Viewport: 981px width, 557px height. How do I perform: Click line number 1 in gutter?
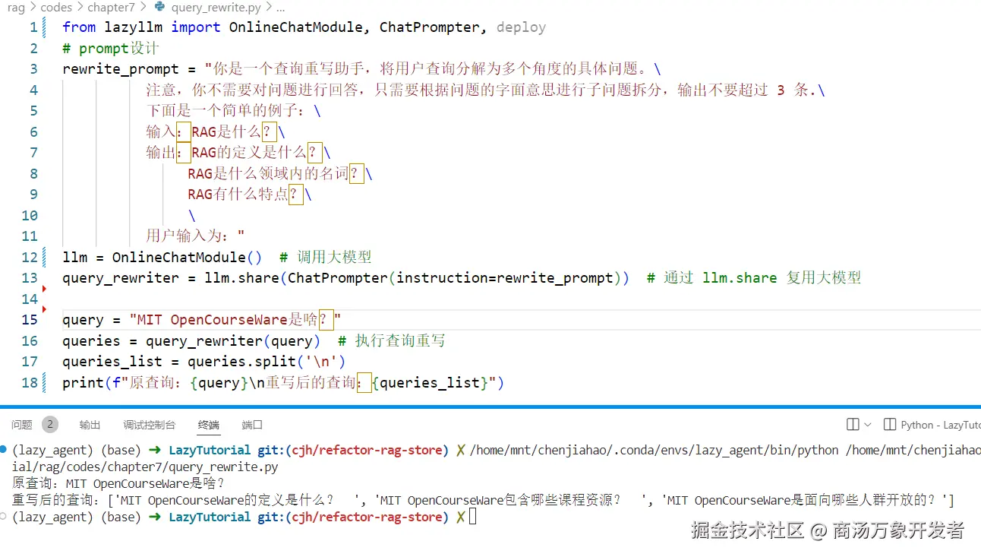pos(33,27)
